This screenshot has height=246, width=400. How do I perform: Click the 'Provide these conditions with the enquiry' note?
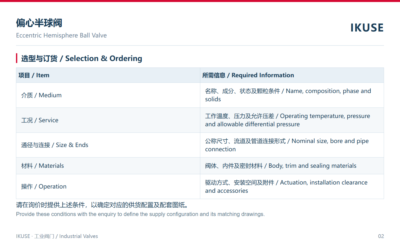[140, 214]
